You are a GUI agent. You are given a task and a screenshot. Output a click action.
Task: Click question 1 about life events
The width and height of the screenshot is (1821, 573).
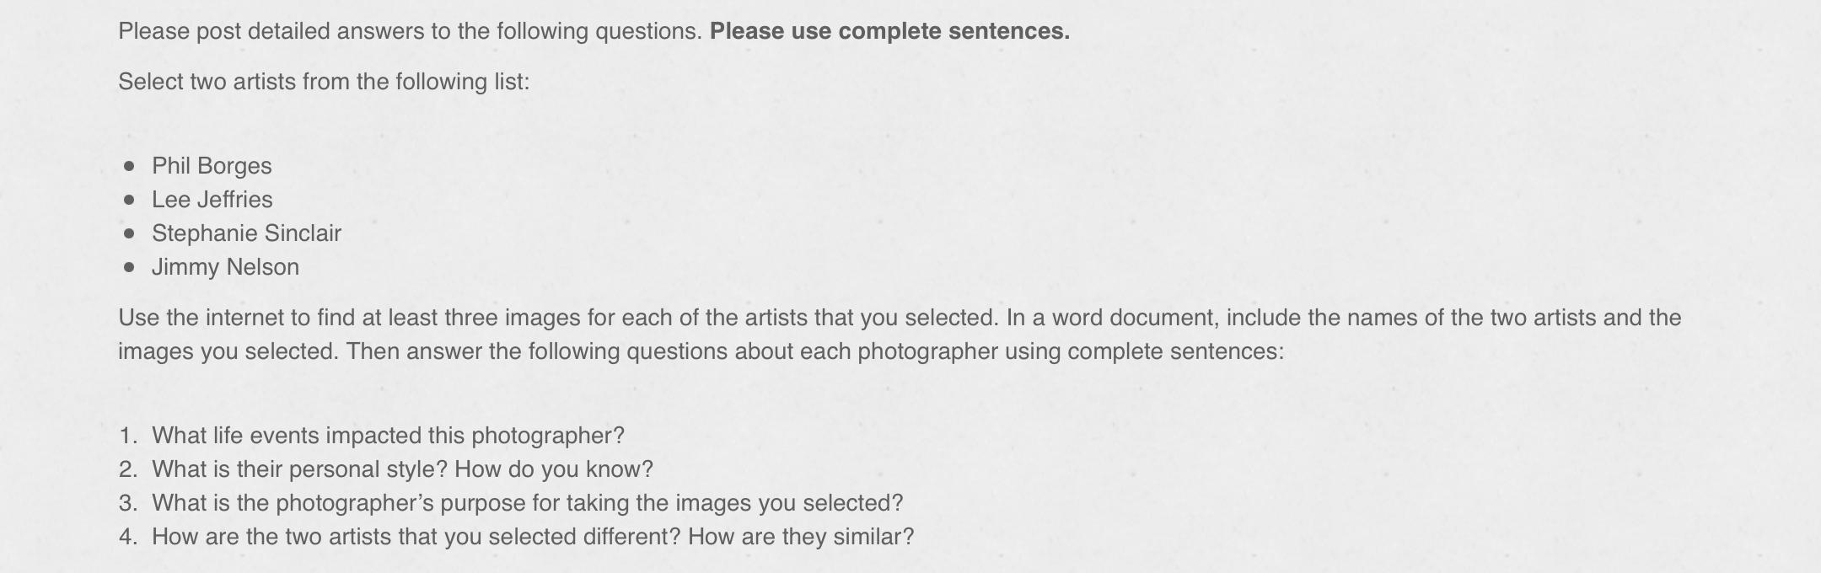tap(388, 436)
